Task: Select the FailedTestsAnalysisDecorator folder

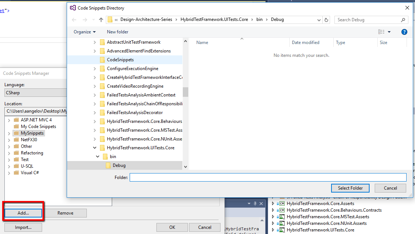Action: [x=134, y=112]
